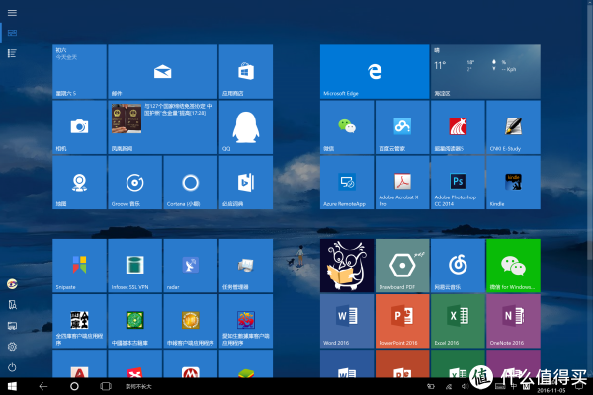This screenshot has height=395, width=593.
Task: Switch to all apps list view
Action: [x=12, y=53]
